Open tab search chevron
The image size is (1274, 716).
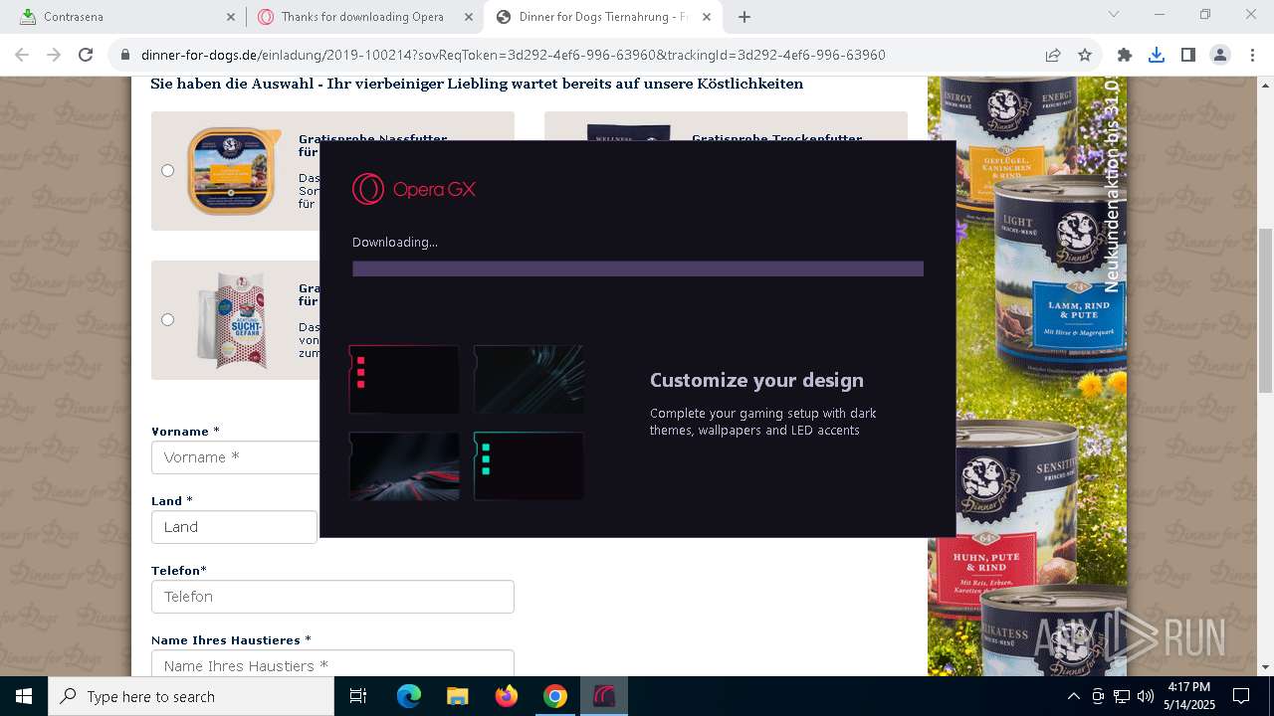(x=1114, y=15)
